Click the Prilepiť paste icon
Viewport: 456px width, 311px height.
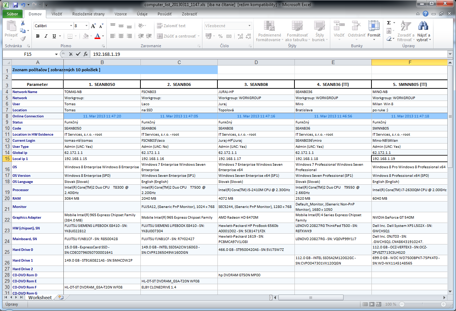point(11,26)
